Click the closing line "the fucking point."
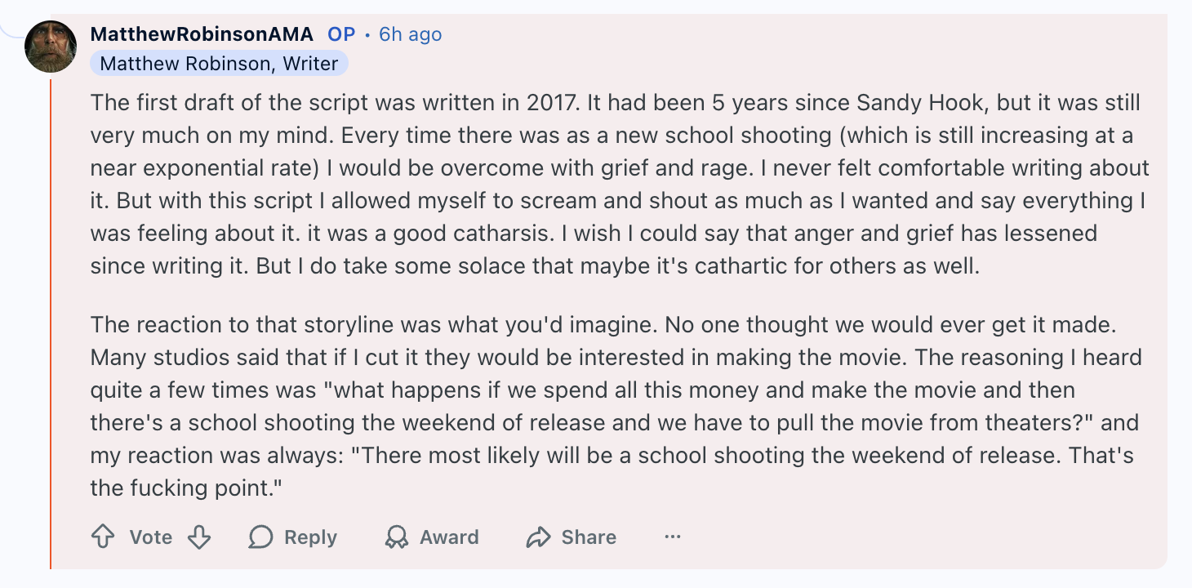Image resolution: width=1192 pixels, height=588 pixels. pos(192,488)
